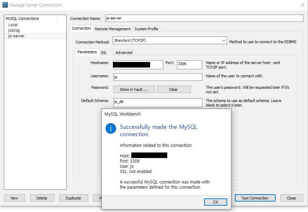Click the Port field showing 3306

[x=189, y=65]
